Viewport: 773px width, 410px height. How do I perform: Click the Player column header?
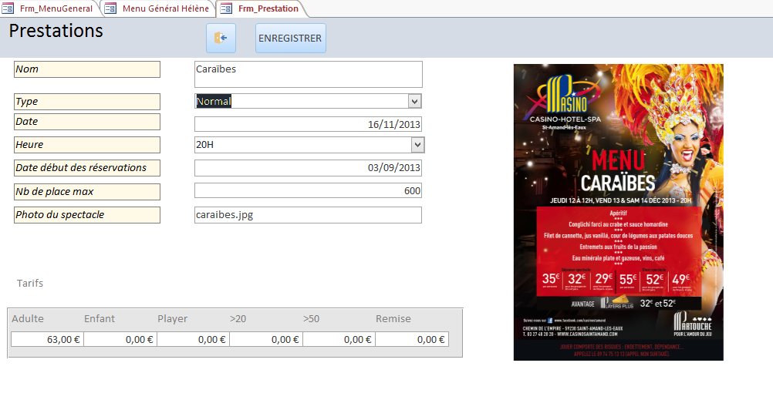[172, 319]
